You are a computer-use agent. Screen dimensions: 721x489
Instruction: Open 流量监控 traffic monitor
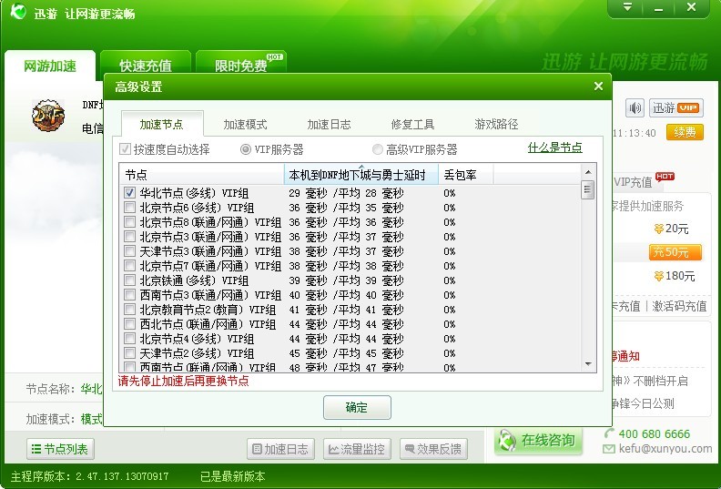tap(357, 449)
